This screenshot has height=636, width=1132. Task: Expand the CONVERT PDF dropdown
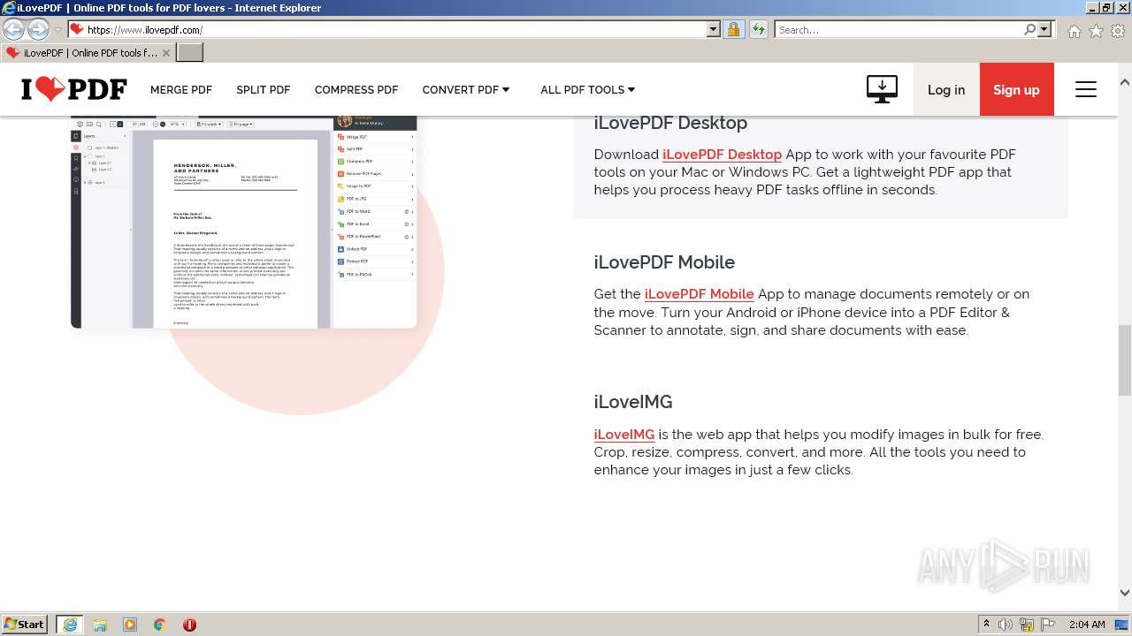[x=466, y=89]
